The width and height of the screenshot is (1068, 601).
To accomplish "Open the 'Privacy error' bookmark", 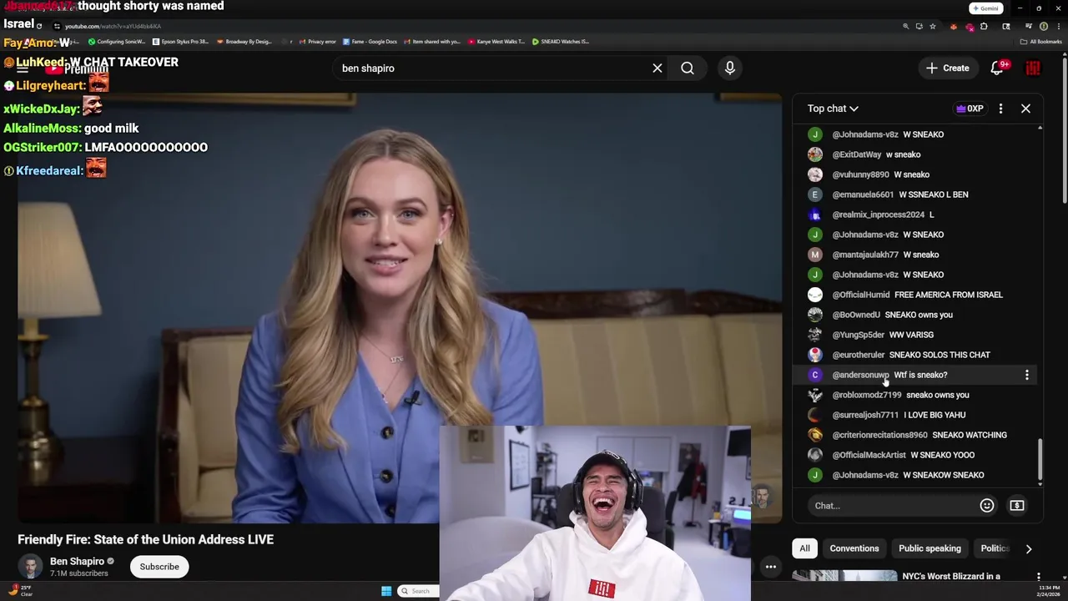I will click(x=318, y=42).
